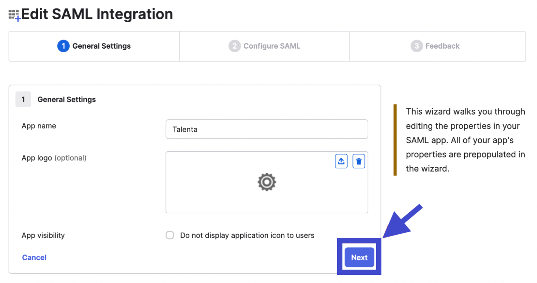This screenshot has width=537, height=283.
Task: Click the wizard help text paragraph
Action: (465, 140)
